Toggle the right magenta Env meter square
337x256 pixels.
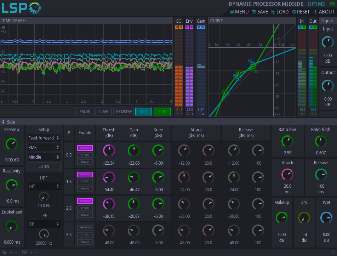pyautogui.click(x=192, y=27)
